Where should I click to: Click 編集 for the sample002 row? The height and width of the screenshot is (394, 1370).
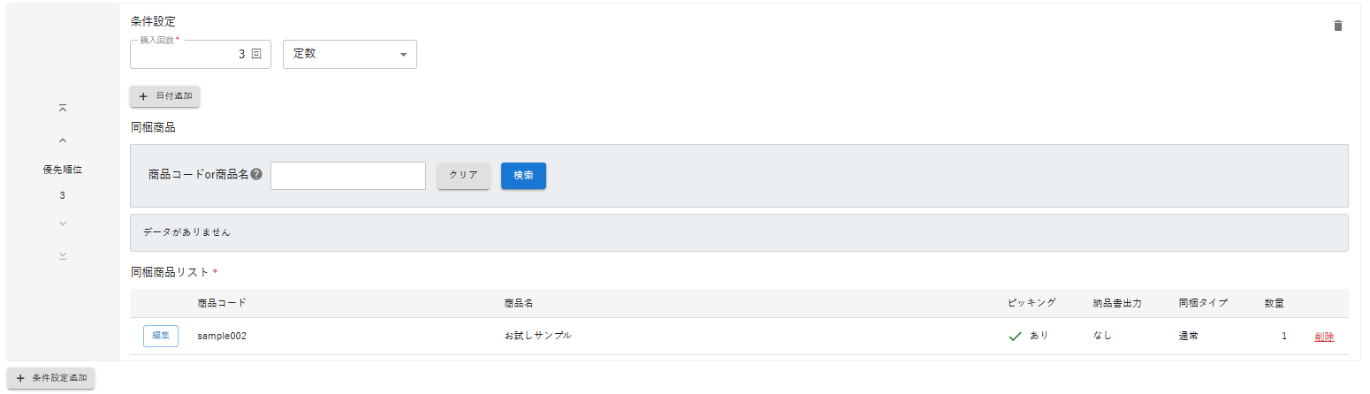coord(161,336)
